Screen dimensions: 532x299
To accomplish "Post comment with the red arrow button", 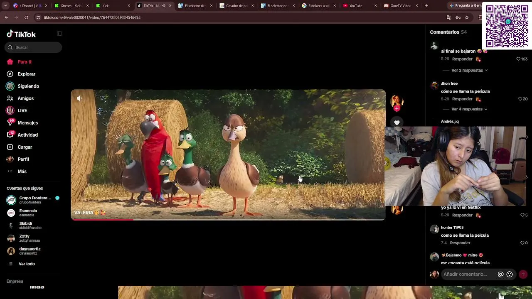I will tap(523, 274).
